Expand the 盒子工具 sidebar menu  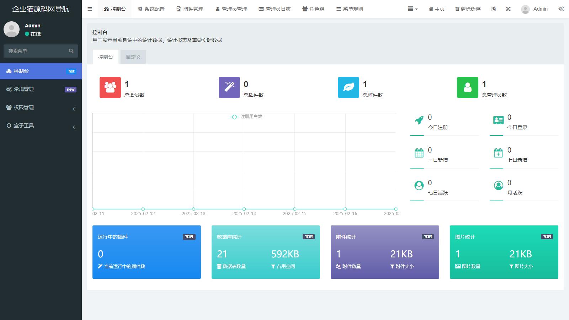tap(41, 126)
